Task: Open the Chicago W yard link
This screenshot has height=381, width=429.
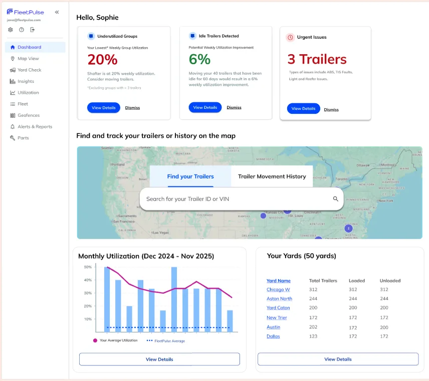Action: pos(278,290)
